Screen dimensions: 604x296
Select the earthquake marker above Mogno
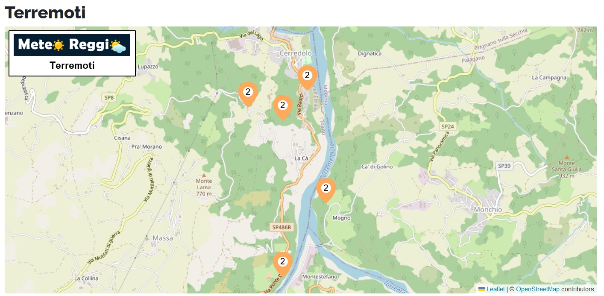tap(326, 190)
